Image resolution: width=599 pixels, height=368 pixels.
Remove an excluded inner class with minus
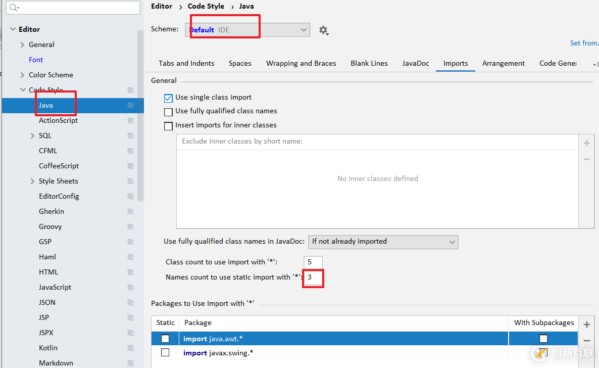[587, 159]
